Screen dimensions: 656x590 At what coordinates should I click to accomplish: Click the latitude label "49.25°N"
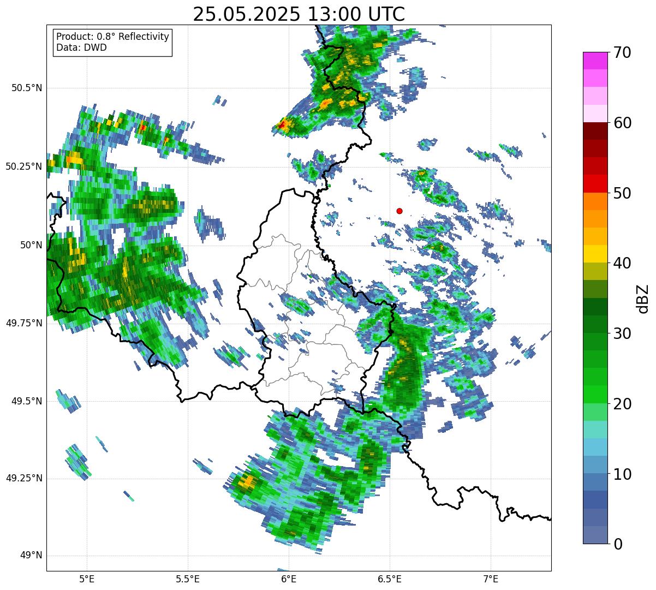tap(23, 478)
